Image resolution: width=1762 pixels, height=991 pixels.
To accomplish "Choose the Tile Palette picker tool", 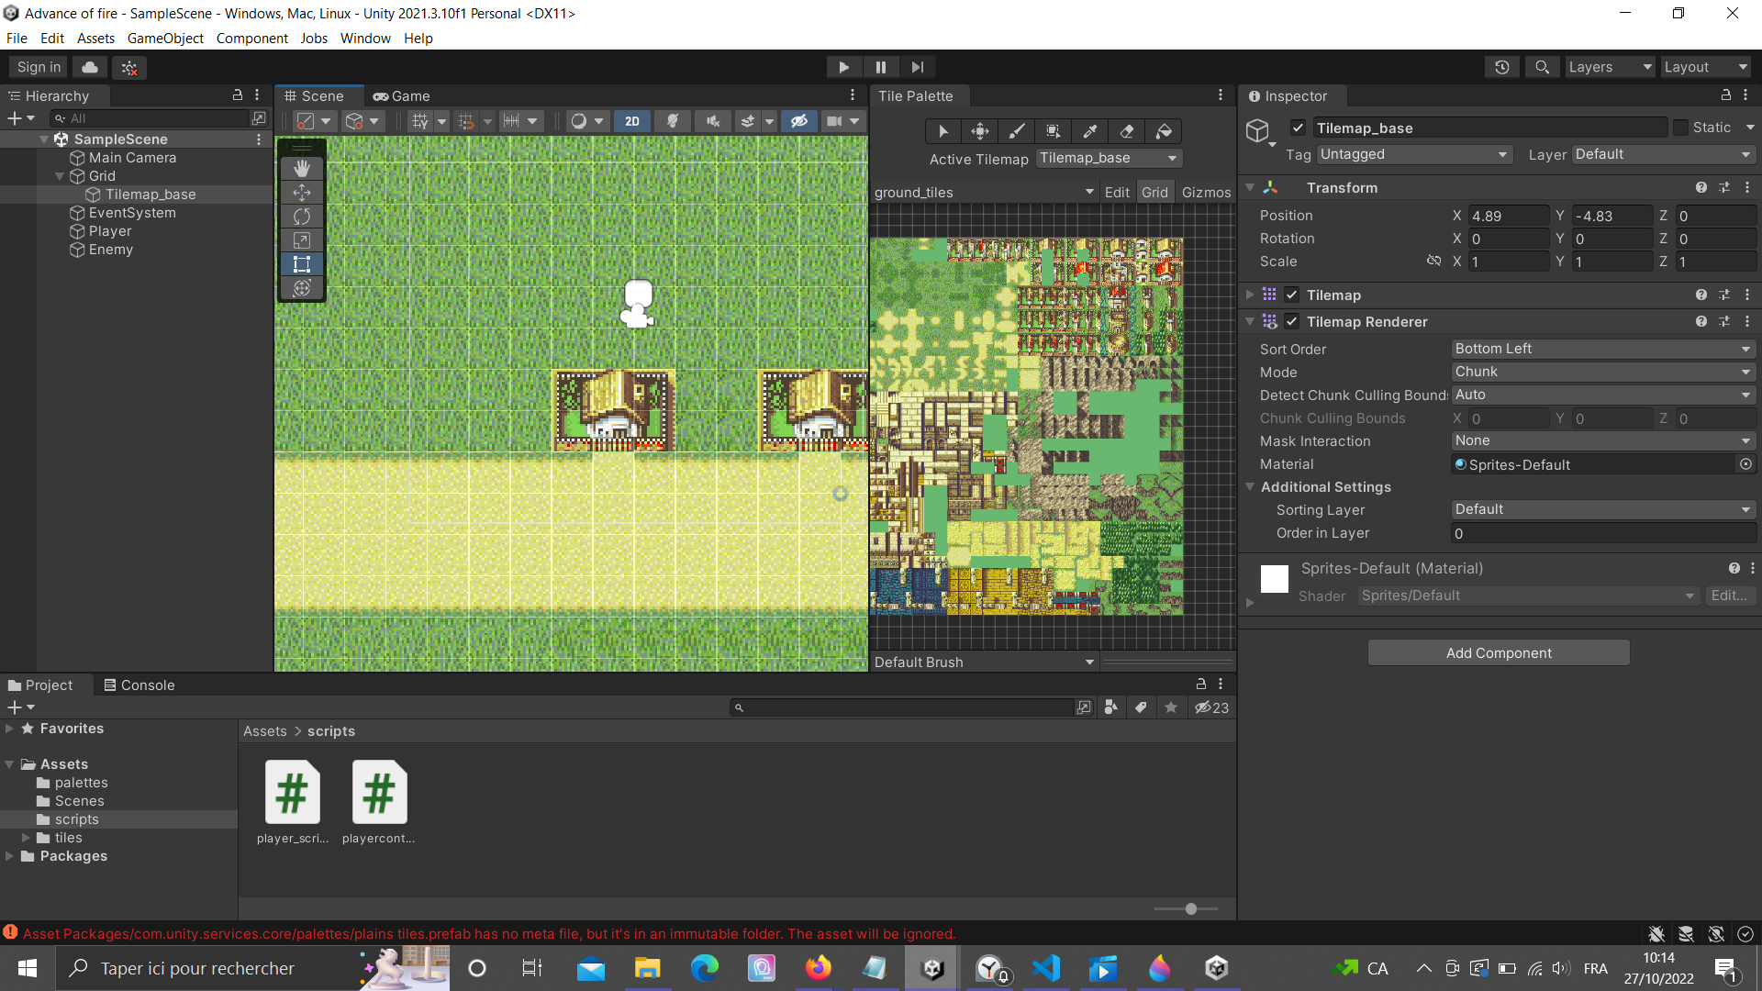I will (1089, 131).
